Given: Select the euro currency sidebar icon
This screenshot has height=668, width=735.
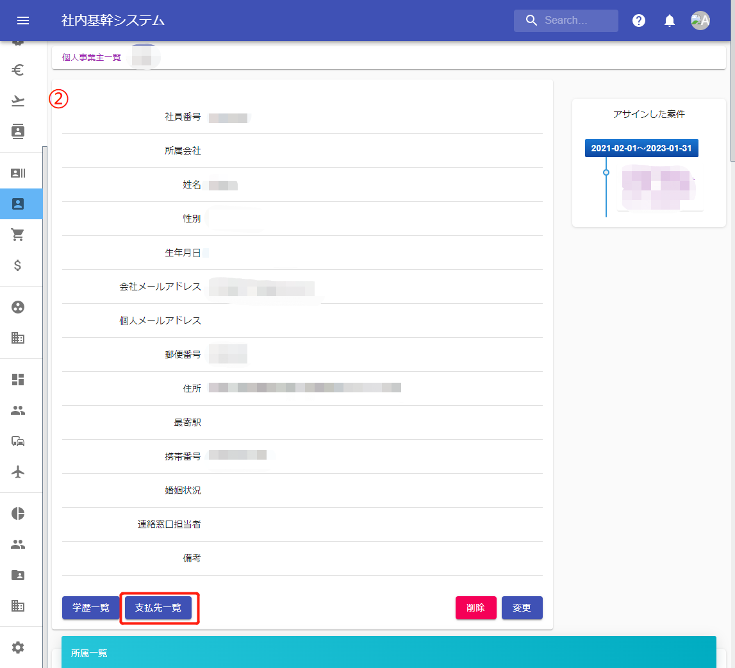Looking at the screenshot, I should (x=18, y=71).
